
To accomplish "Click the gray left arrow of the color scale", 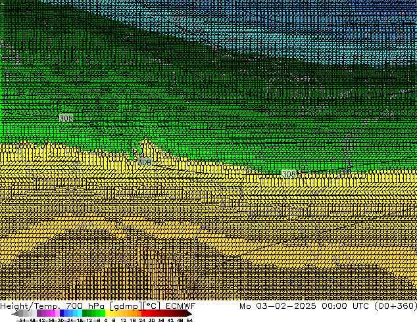I will pyautogui.click(x=14, y=313).
